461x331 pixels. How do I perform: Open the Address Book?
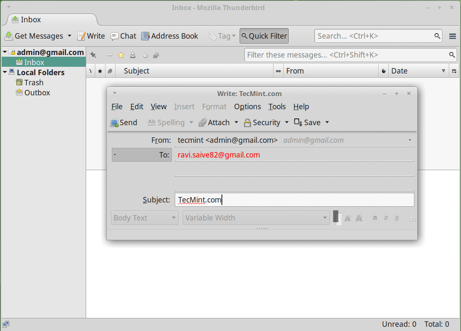pyautogui.click(x=170, y=36)
